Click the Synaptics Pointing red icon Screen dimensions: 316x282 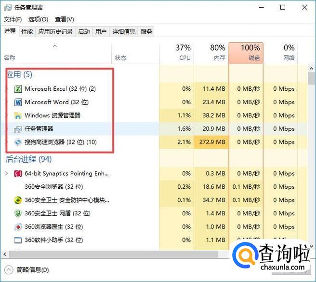point(18,173)
